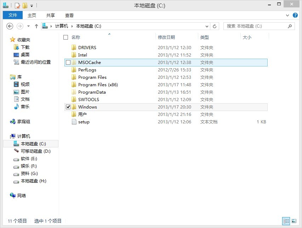This screenshot has width=302, height=228.
Task: Switch to large icons view via status bar
Action: [294, 221]
